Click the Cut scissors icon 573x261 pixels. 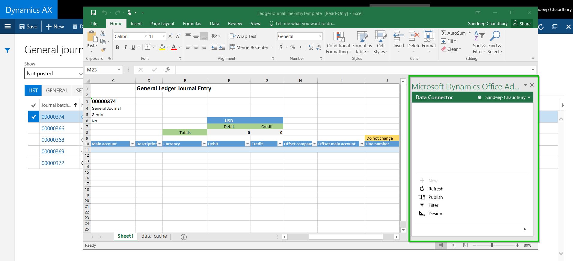pyautogui.click(x=103, y=33)
